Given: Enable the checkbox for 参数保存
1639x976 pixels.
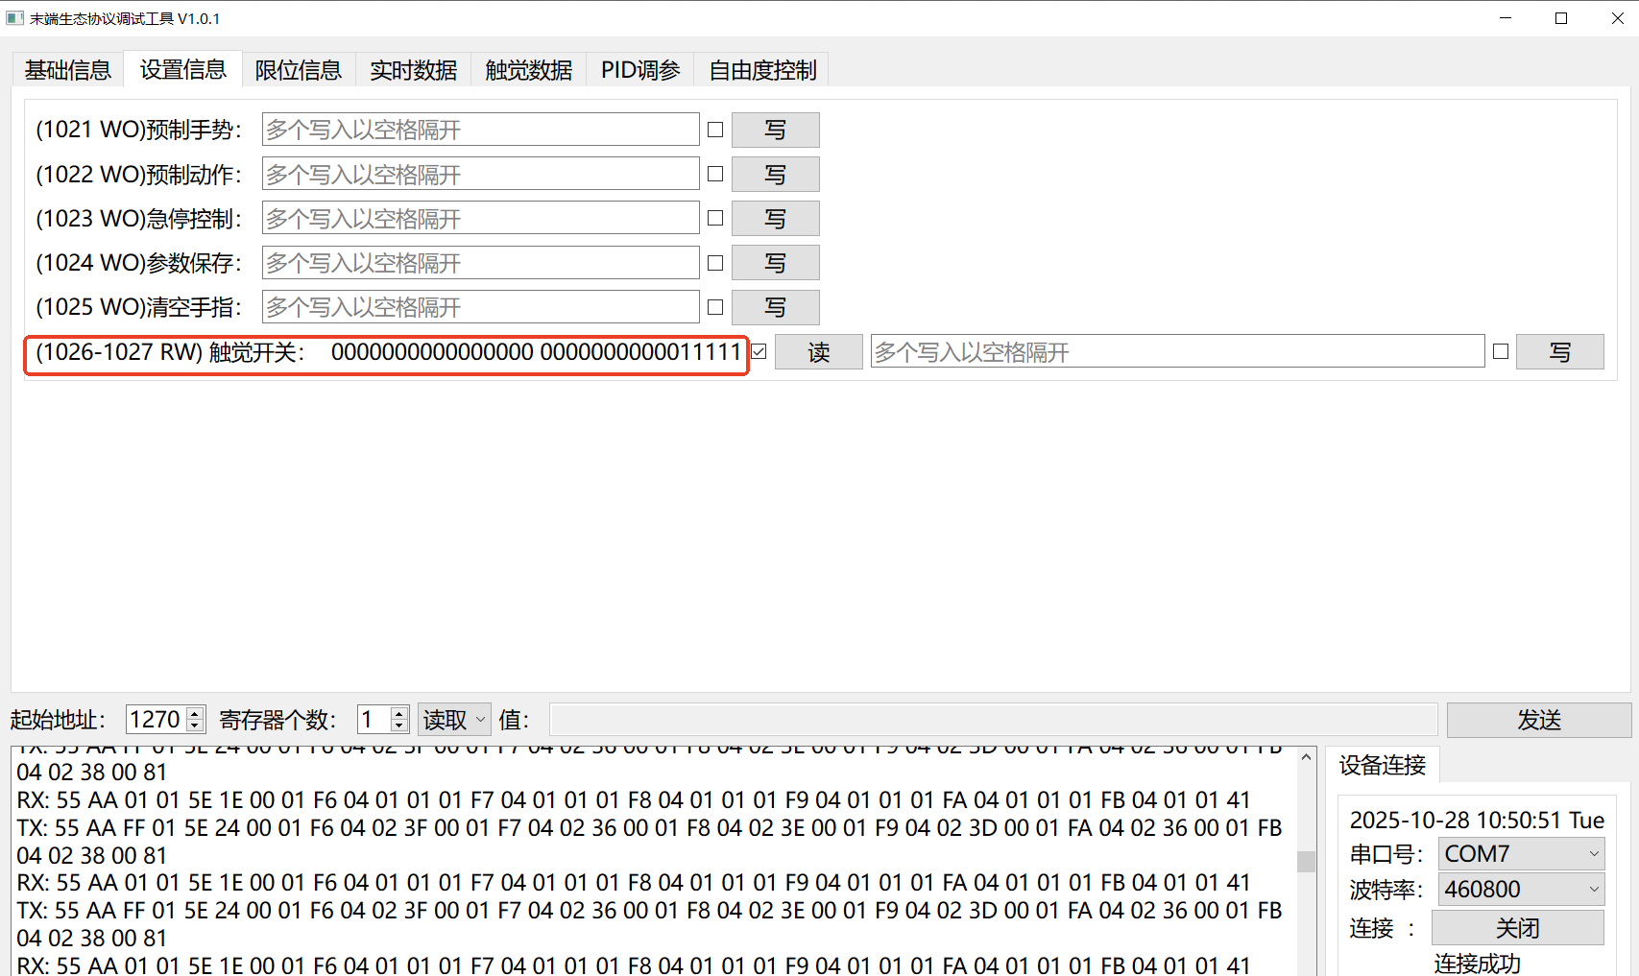Looking at the screenshot, I should pyautogui.click(x=714, y=262).
